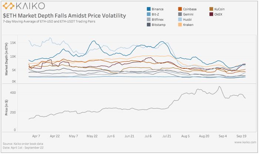259x154 pixels.
Task: Click the Kaiko logo icon
Action: click(9, 6)
